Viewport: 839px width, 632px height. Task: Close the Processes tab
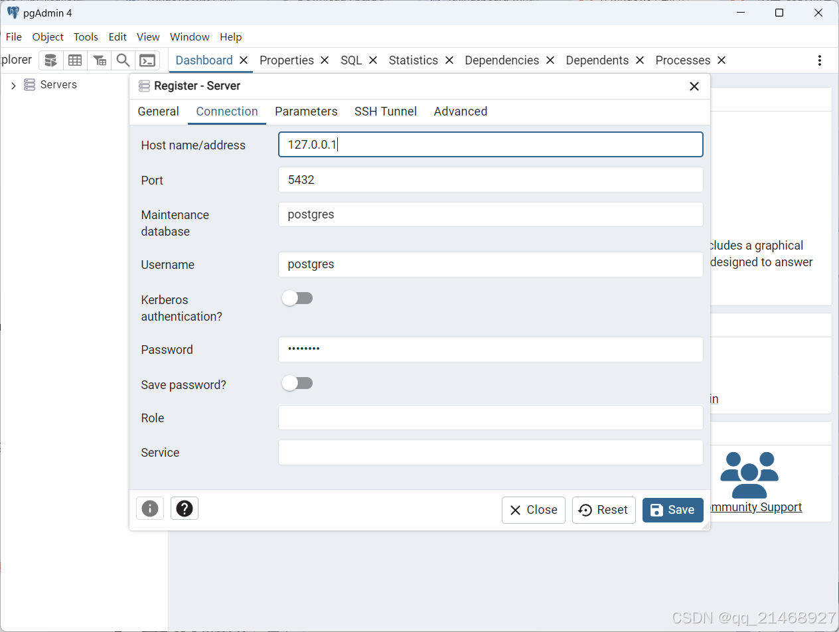point(722,60)
